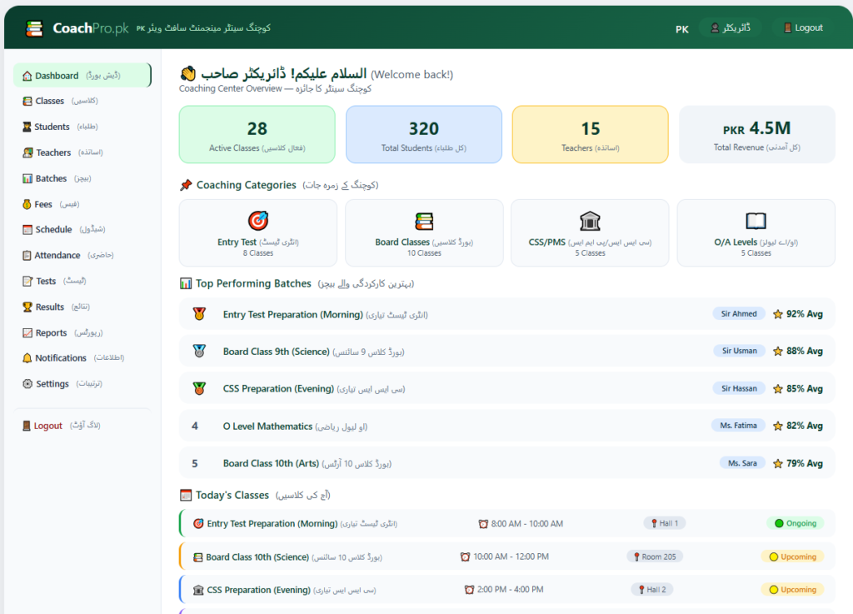Viewport: 853px width, 614px height.
Task: Click the O/A Levels open book icon
Action: [x=756, y=221]
